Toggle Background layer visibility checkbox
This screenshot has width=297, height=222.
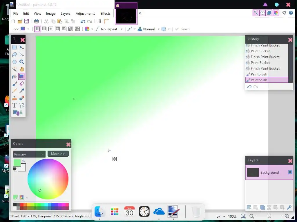[290, 172]
